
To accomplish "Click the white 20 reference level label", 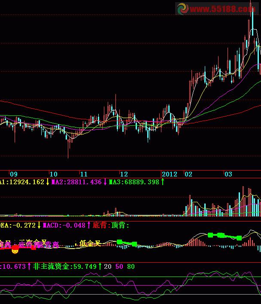I will point(108,267).
